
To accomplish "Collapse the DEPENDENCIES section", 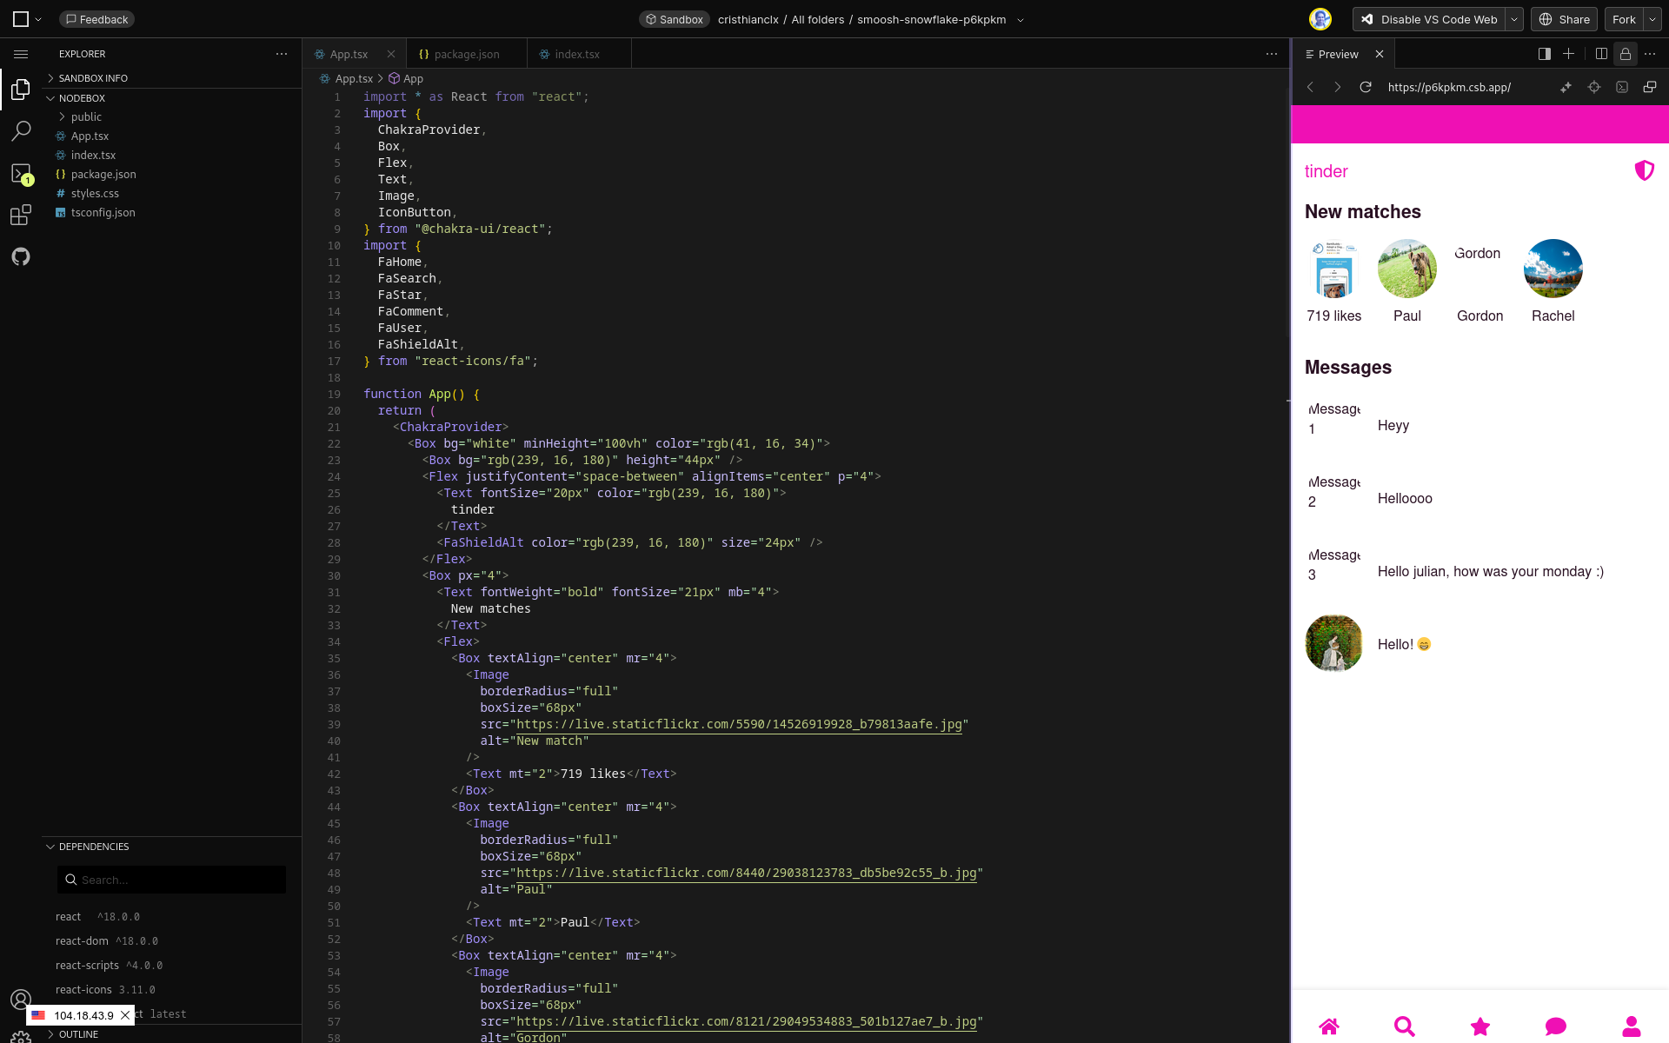I will (x=93, y=847).
